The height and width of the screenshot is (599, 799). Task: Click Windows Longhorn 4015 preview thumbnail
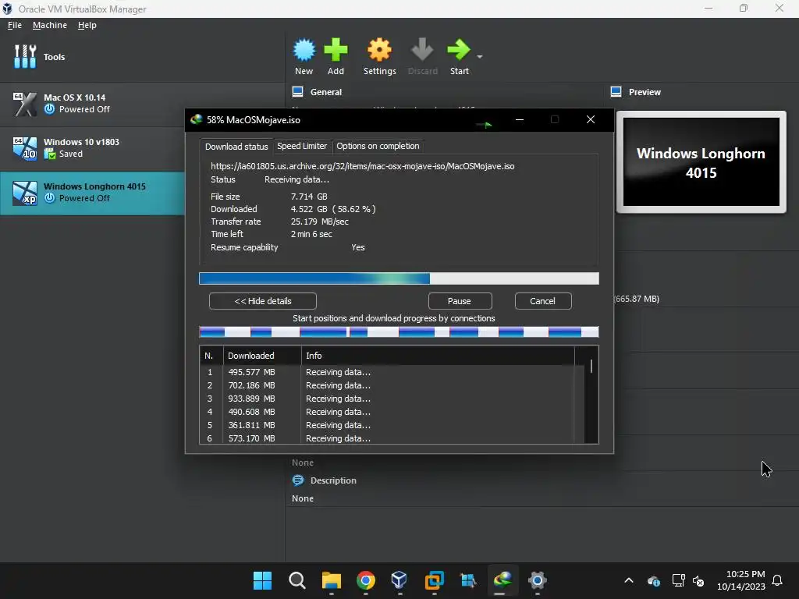[x=701, y=162]
